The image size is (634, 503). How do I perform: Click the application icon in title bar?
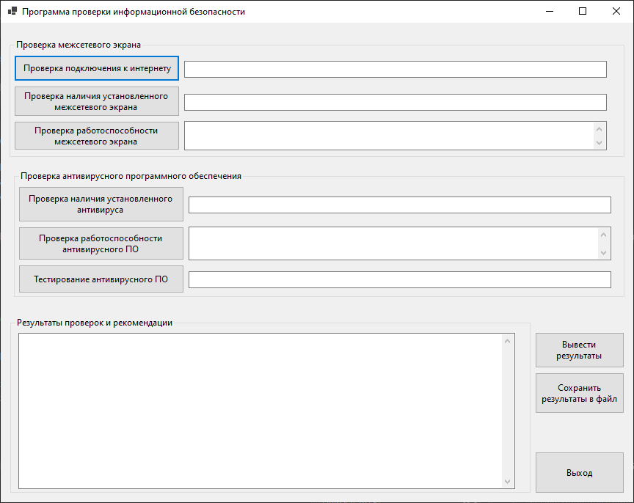tap(12, 11)
